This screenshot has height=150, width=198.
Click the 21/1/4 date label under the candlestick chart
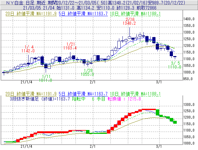pyautogui.click(x=26, y=82)
